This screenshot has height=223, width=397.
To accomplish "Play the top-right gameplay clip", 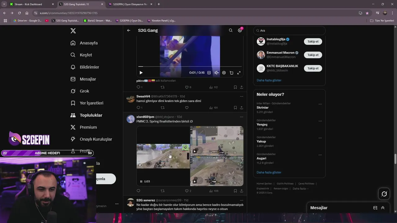I will pos(194,151).
